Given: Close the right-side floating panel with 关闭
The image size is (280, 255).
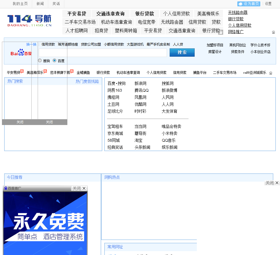Looking at the screenshot, I should pyautogui.click(x=272, y=183).
